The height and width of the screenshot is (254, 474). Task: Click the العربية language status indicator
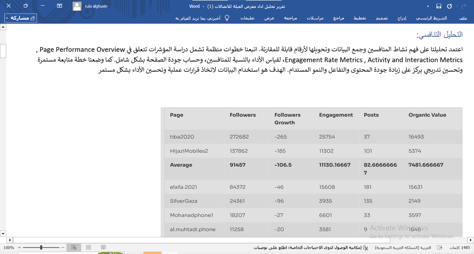(x=403, y=248)
